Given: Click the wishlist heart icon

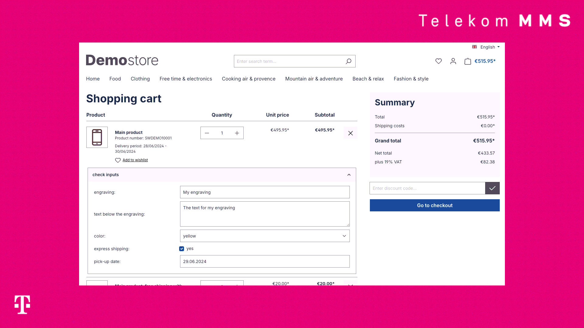Looking at the screenshot, I should click(438, 61).
